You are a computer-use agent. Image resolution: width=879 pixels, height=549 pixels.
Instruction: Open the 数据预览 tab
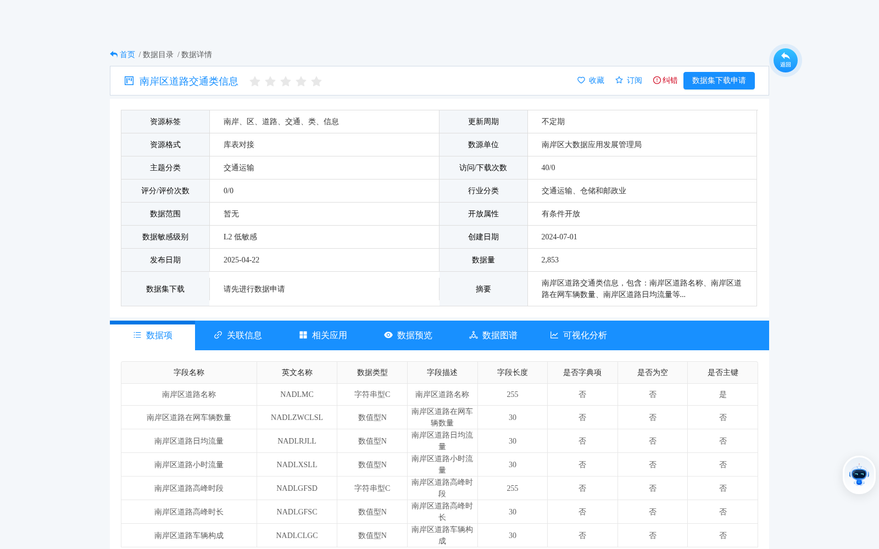click(408, 335)
